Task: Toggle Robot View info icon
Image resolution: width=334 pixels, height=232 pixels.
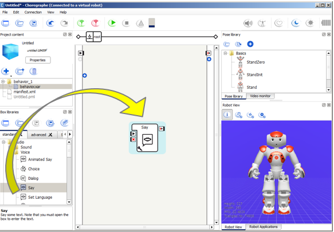Action: tap(227, 115)
